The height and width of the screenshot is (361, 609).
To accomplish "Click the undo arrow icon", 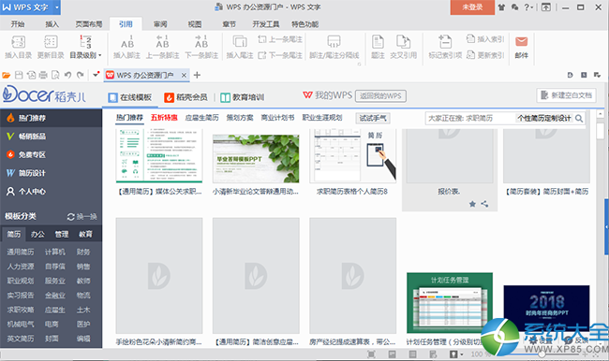I will point(68,75).
